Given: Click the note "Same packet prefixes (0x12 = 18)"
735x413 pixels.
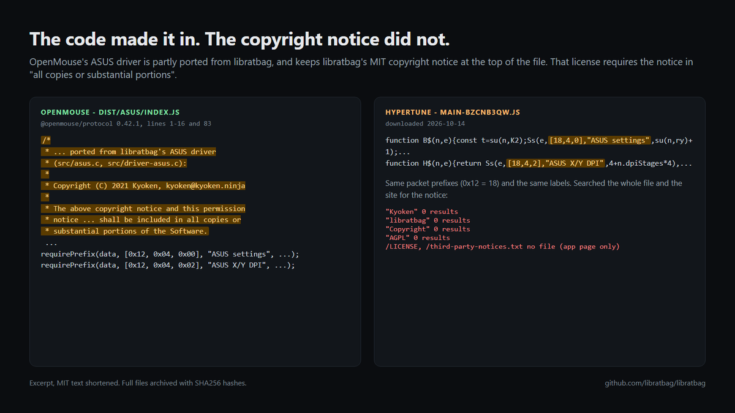Looking at the screenshot, I should point(533,189).
